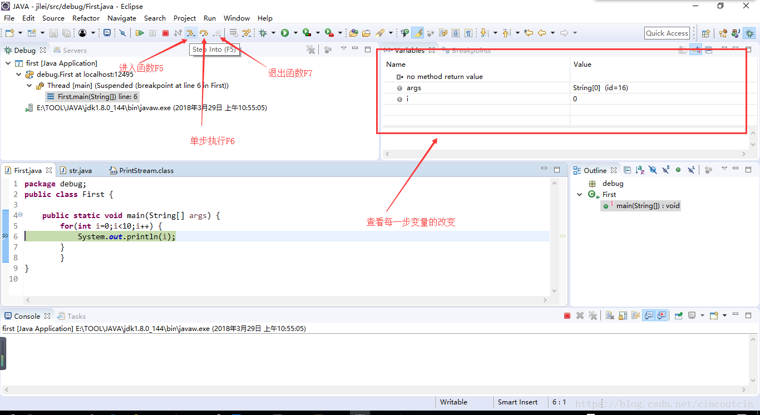Toggle Hide Fields in Outline toolbar
The image size is (760, 415).
(653, 170)
